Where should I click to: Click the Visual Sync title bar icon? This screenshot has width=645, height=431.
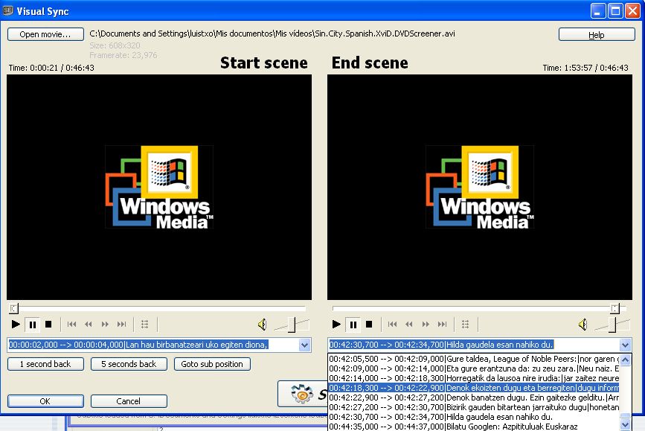click(8, 10)
